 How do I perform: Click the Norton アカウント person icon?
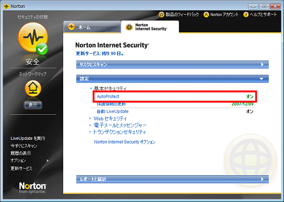coord(206,15)
